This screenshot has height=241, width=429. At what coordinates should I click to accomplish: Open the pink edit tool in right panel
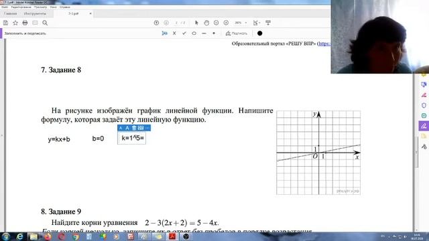[424, 95]
